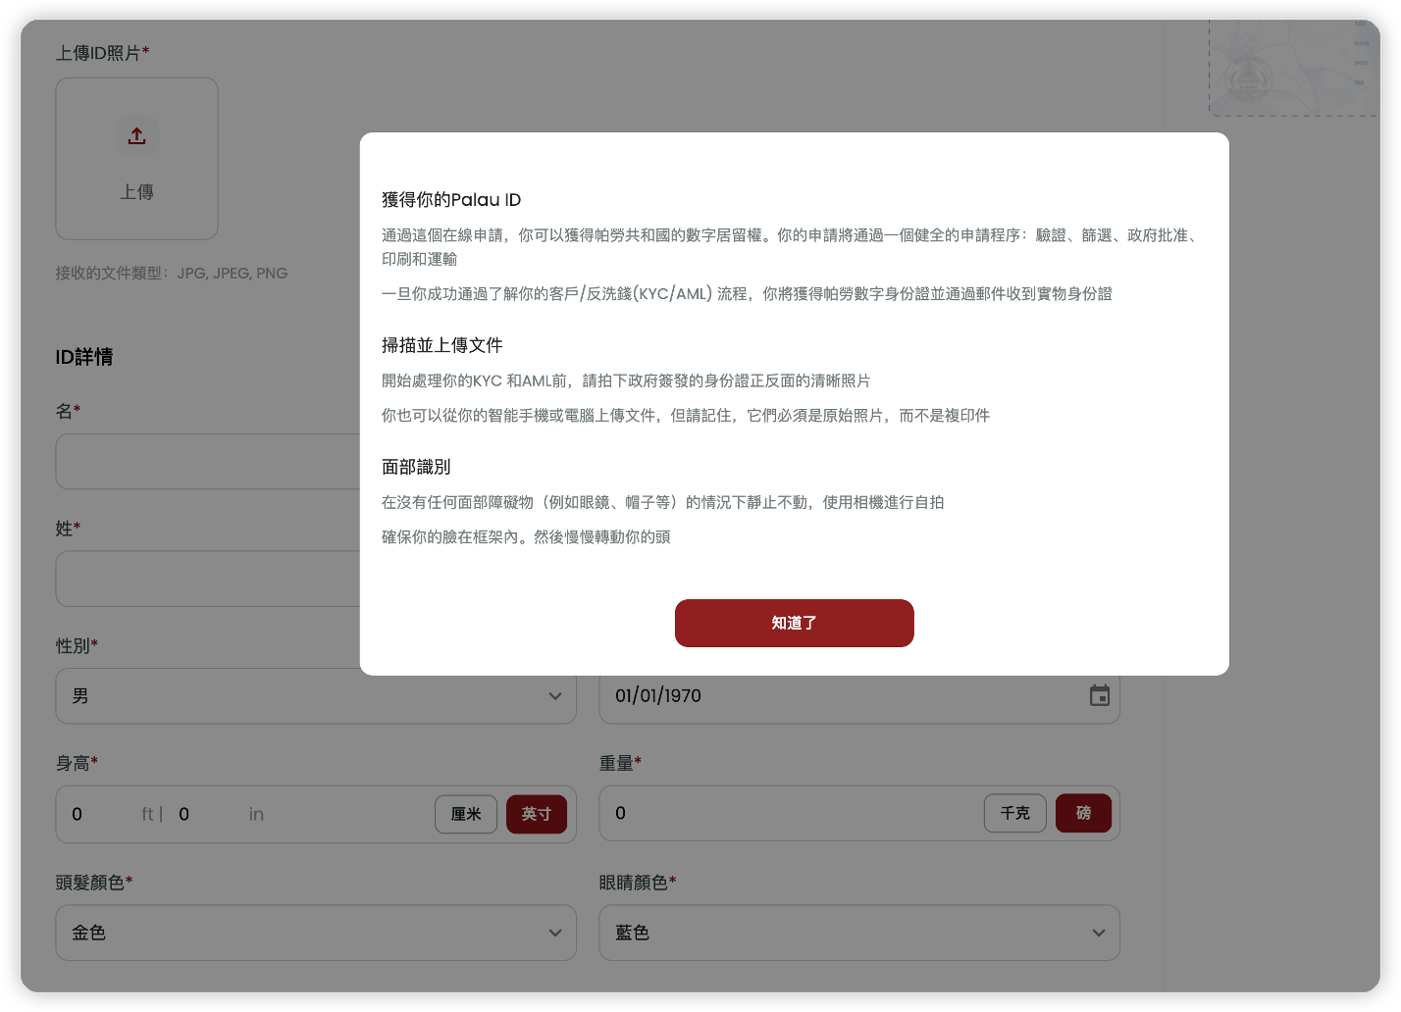
Task: Click the ID詳情 section heading
Action: click(84, 357)
